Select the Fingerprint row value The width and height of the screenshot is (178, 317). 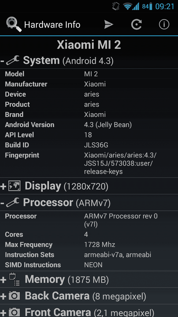click(x=120, y=163)
